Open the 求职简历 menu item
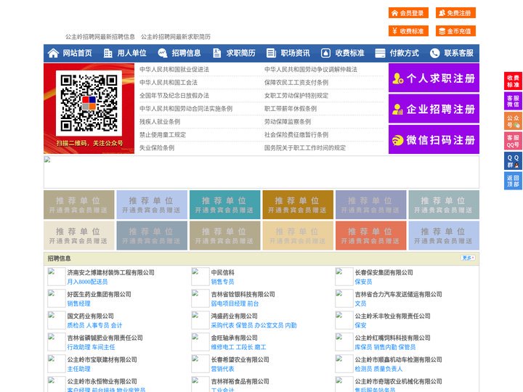This screenshot has height=392, width=523. pyautogui.click(x=241, y=53)
